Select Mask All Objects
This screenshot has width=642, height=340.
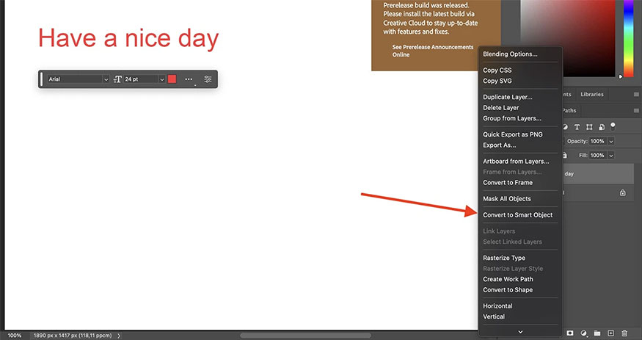click(507, 199)
